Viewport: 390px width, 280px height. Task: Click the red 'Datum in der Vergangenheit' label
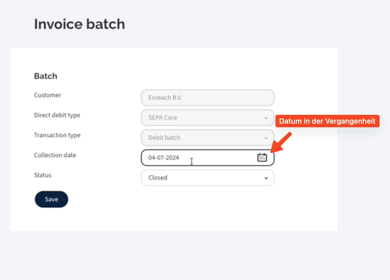click(327, 121)
